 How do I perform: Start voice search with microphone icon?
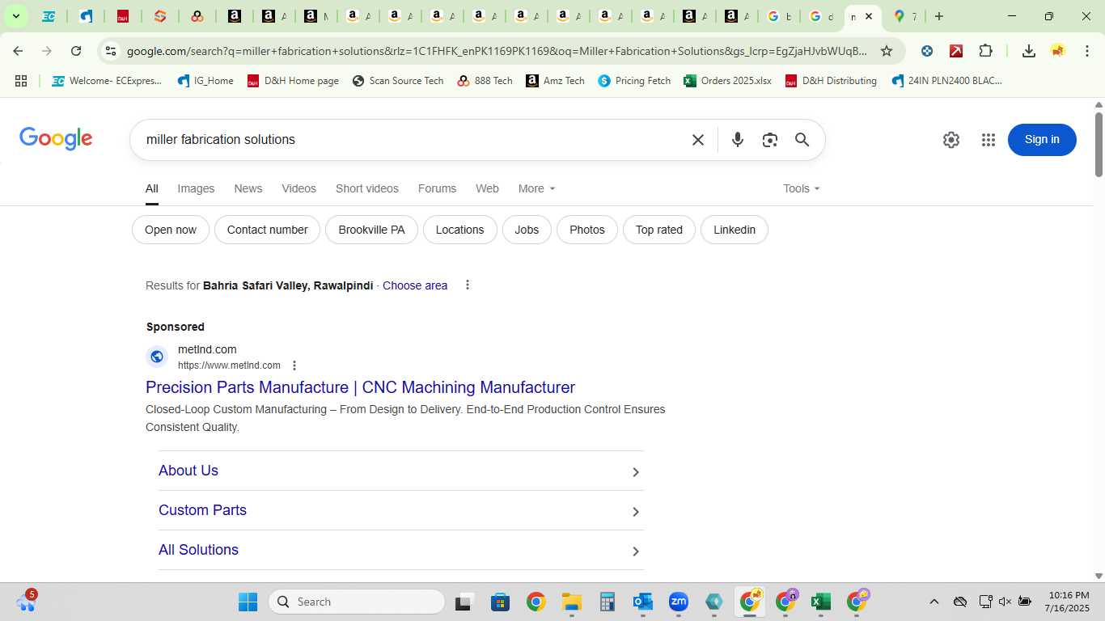pos(737,140)
